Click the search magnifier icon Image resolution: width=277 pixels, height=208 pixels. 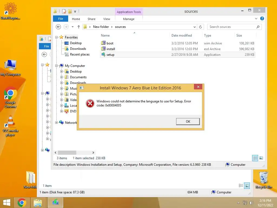click(258, 27)
